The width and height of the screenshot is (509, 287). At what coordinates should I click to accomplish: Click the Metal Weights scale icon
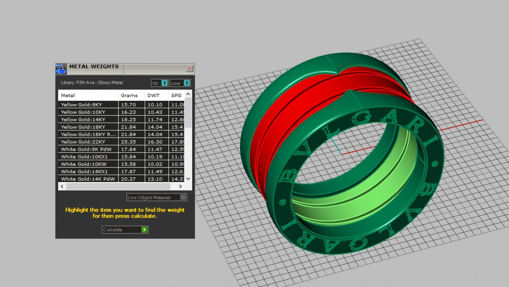point(61,69)
